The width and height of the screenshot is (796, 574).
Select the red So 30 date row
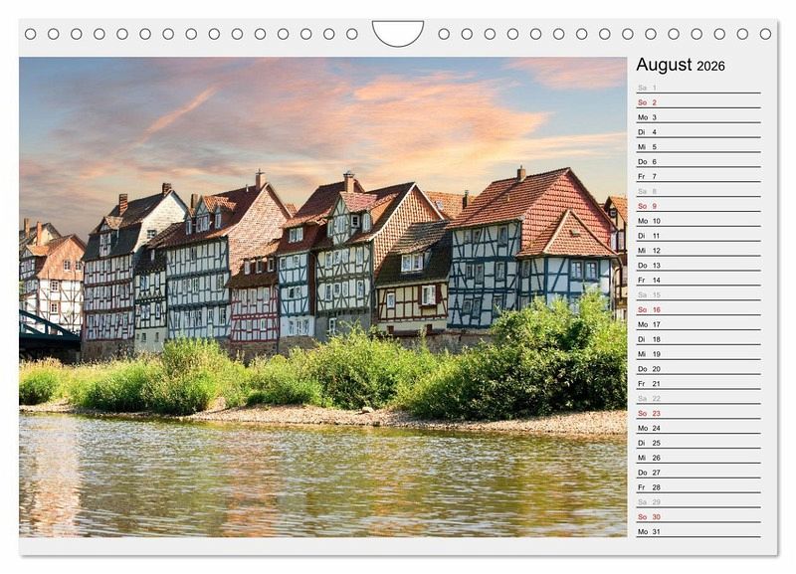pyautogui.click(x=696, y=516)
